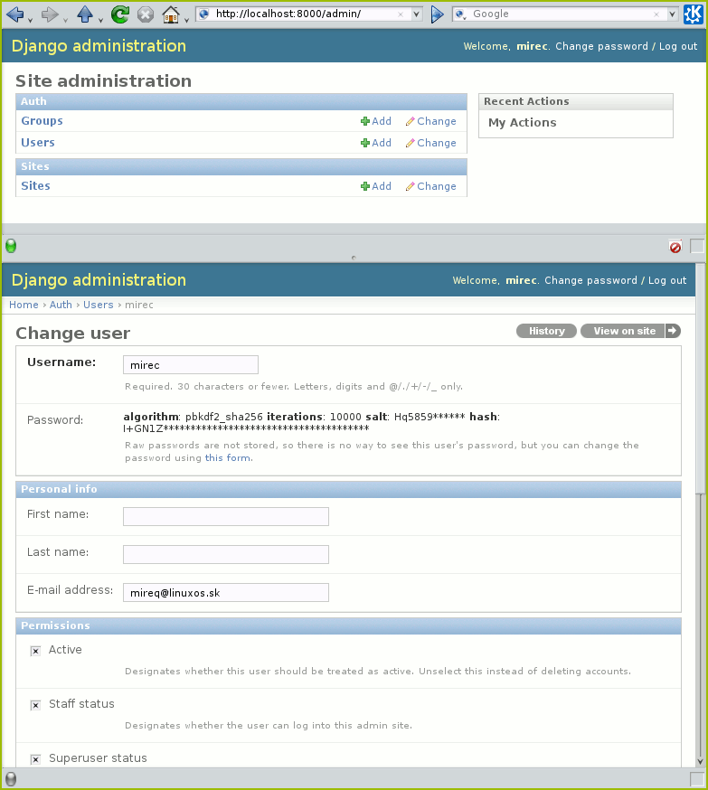Click the Auth section header
708x790 pixels.
[241, 102]
